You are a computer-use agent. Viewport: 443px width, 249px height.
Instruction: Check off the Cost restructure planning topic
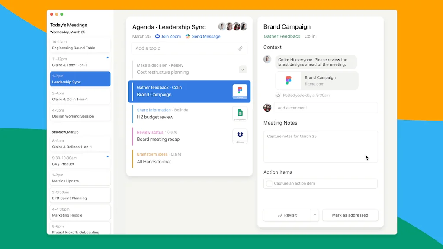pyautogui.click(x=243, y=69)
